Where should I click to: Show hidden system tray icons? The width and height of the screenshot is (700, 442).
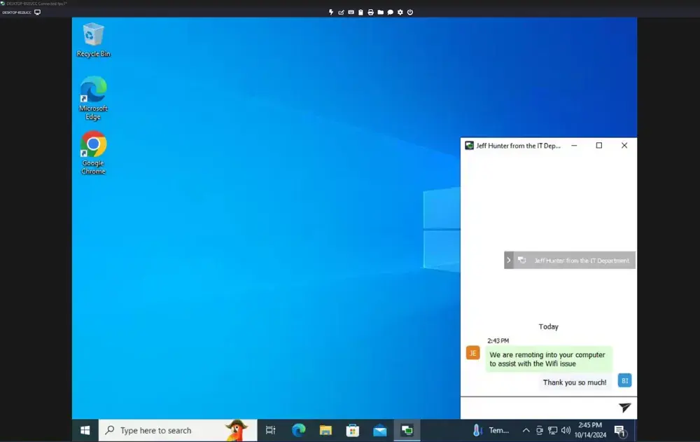pyautogui.click(x=526, y=430)
